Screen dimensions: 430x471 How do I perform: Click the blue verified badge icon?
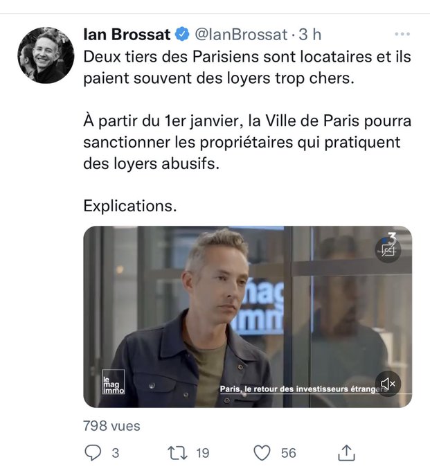[182, 34]
